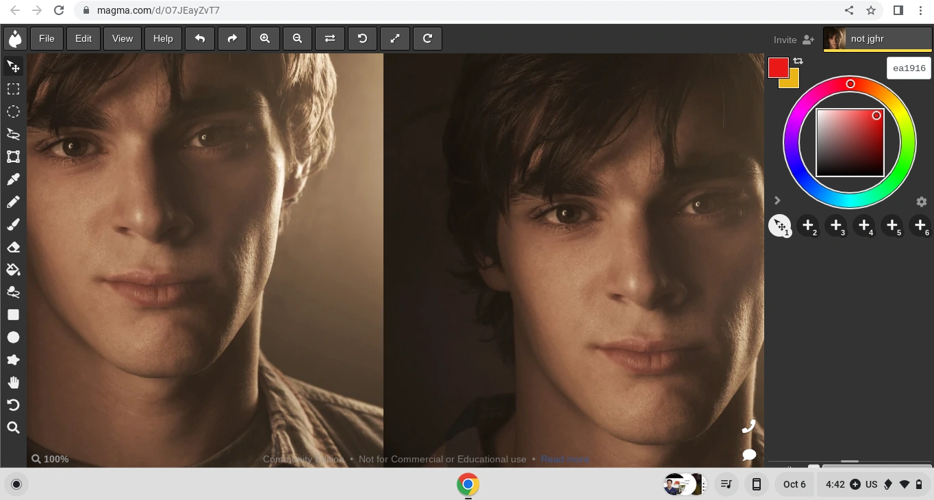
Task: Switch to preset slot 2
Action: (x=809, y=226)
